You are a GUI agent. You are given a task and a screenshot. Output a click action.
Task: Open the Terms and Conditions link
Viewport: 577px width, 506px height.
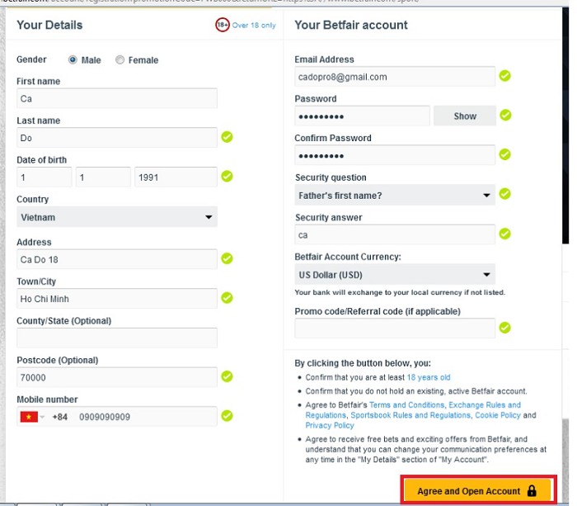(407, 405)
